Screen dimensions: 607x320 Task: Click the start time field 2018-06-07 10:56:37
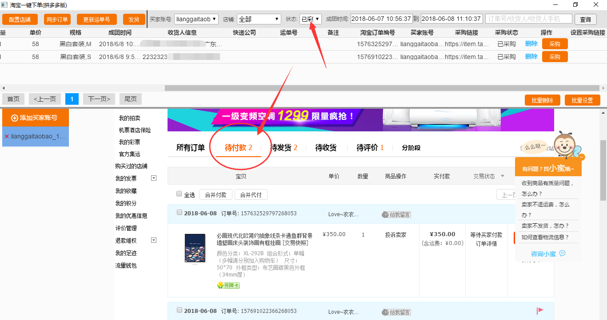point(381,19)
